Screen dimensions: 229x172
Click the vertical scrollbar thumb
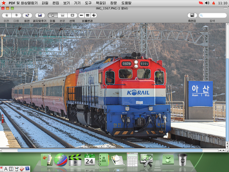(227, 100)
